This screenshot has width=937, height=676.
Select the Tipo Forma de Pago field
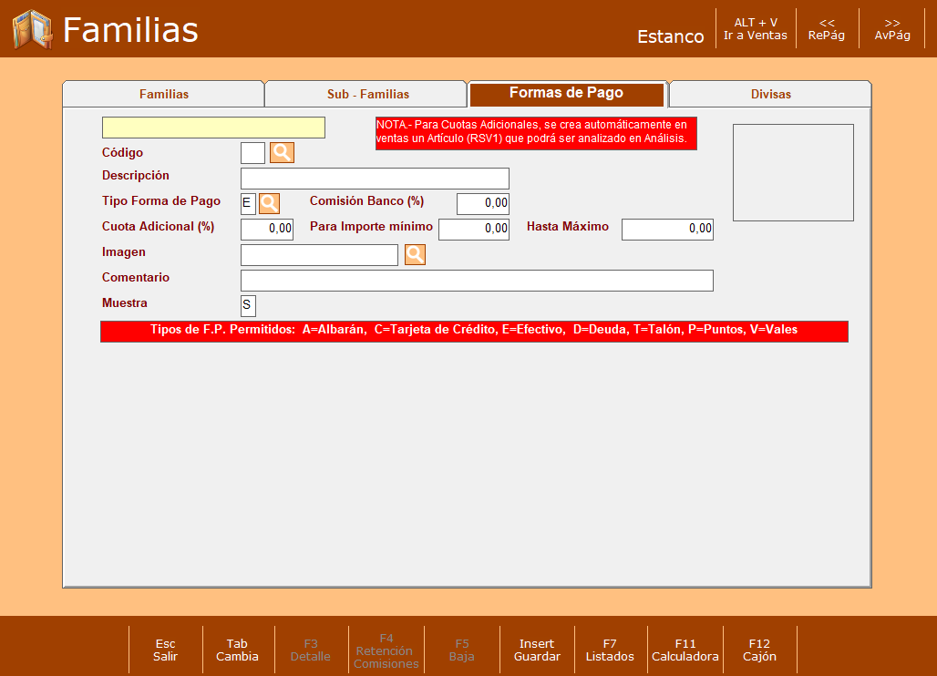pyautogui.click(x=248, y=204)
